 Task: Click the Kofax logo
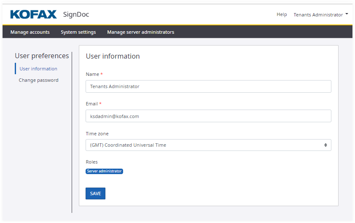(x=33, y=15)
